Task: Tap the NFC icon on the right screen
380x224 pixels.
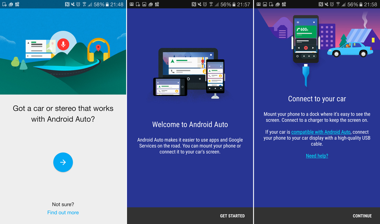Action: (x=321, y=4)
